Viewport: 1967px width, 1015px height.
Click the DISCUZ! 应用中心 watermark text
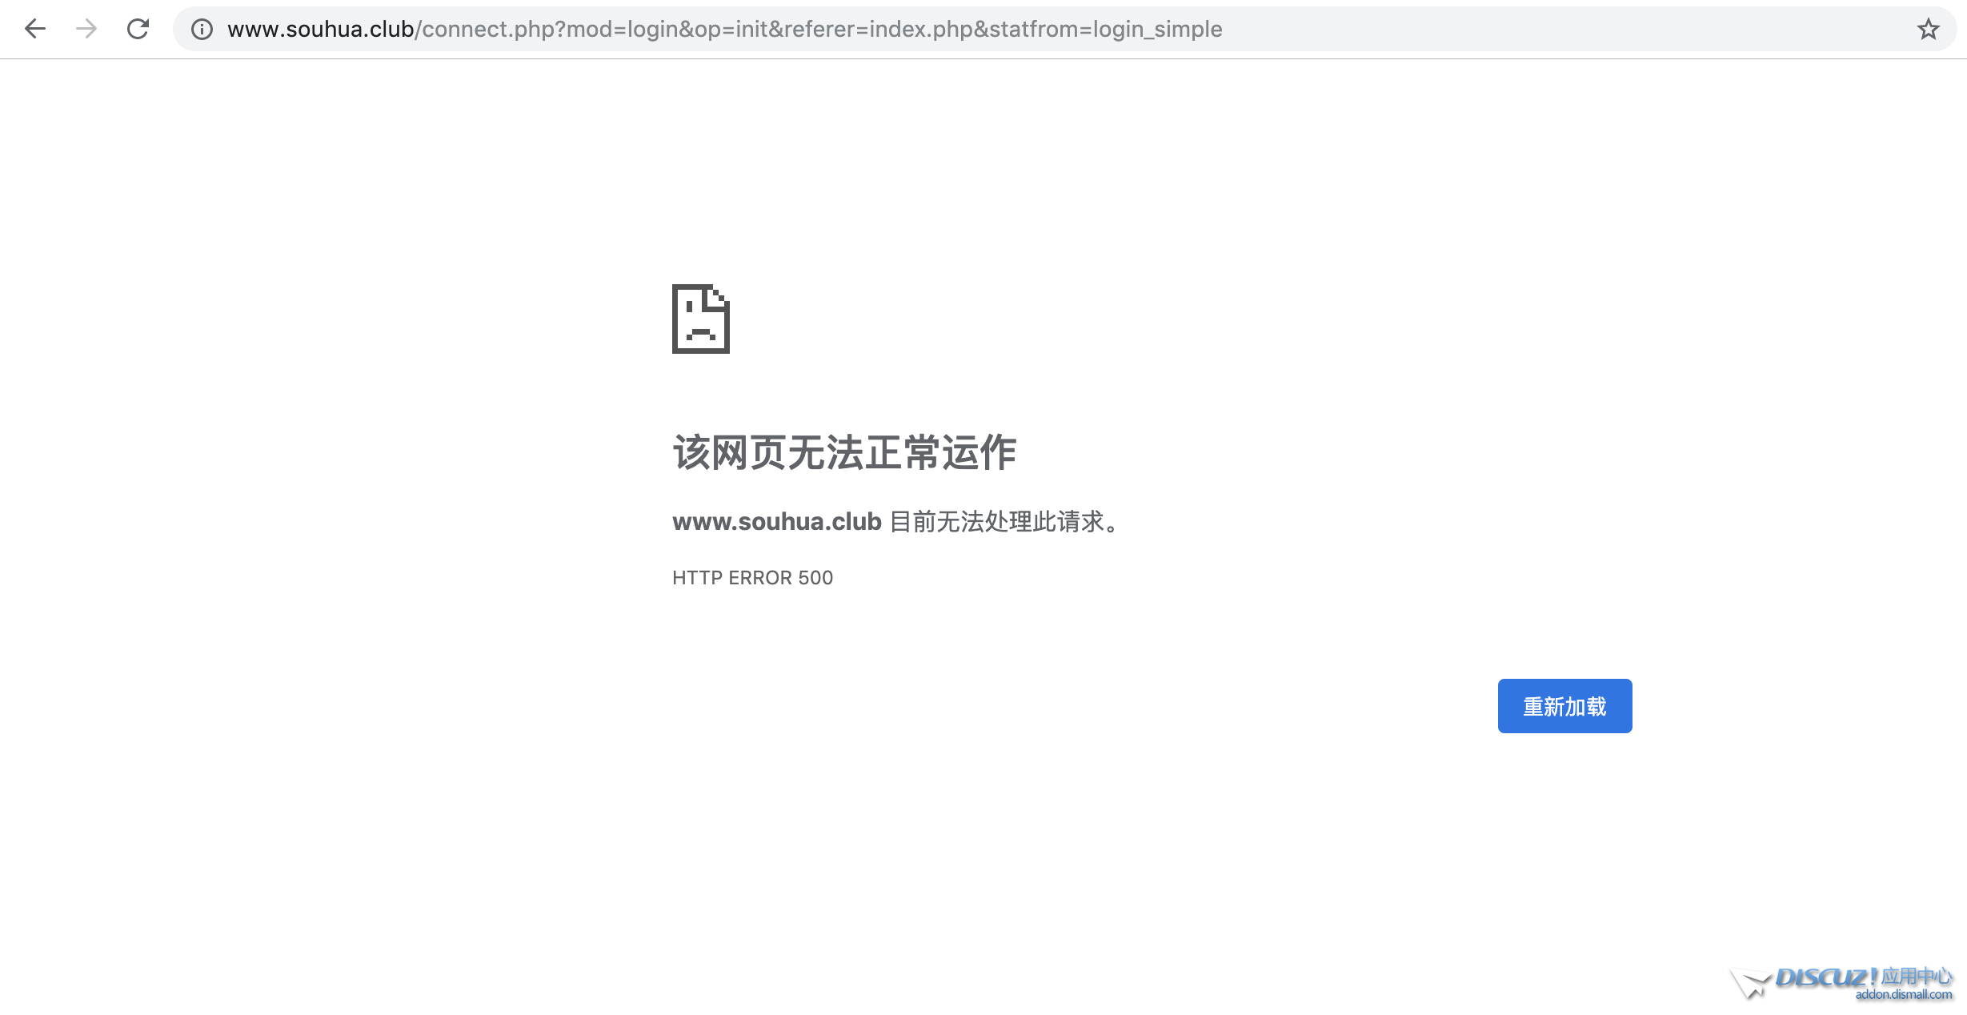click(x=1863, y=977)
